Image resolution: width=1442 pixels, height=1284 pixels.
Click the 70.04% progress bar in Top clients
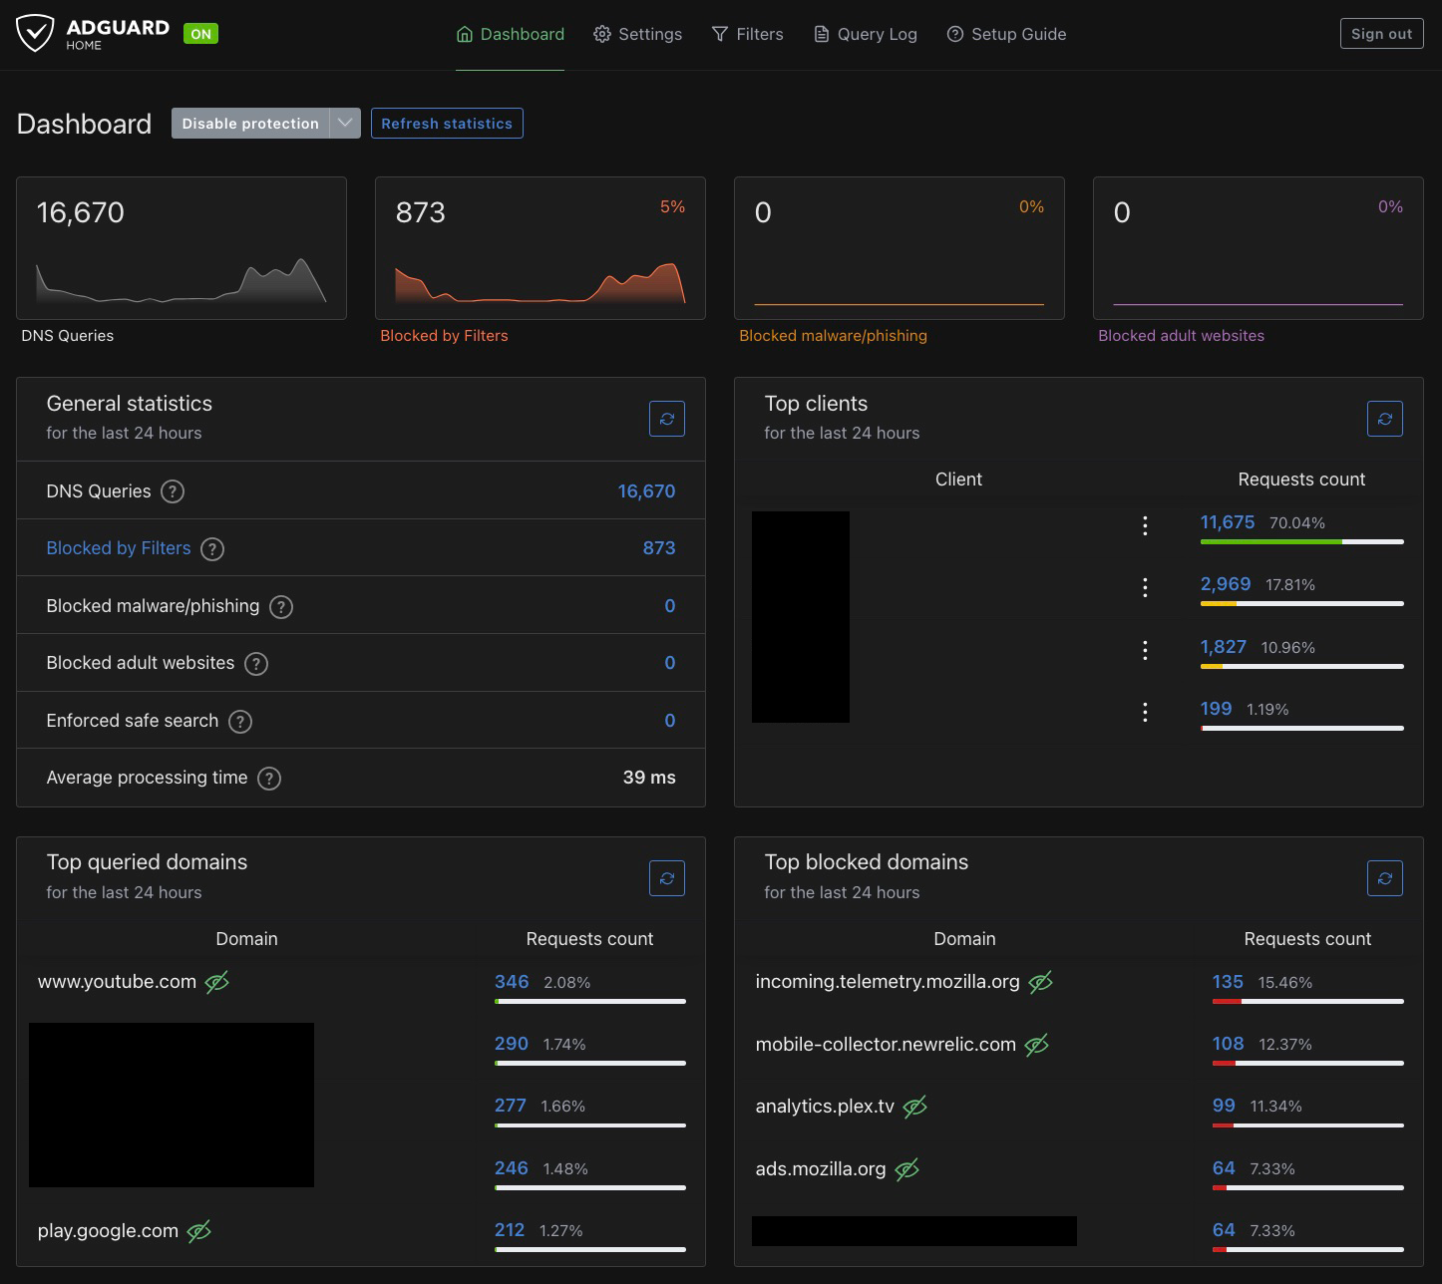[x=1302, y=542]
